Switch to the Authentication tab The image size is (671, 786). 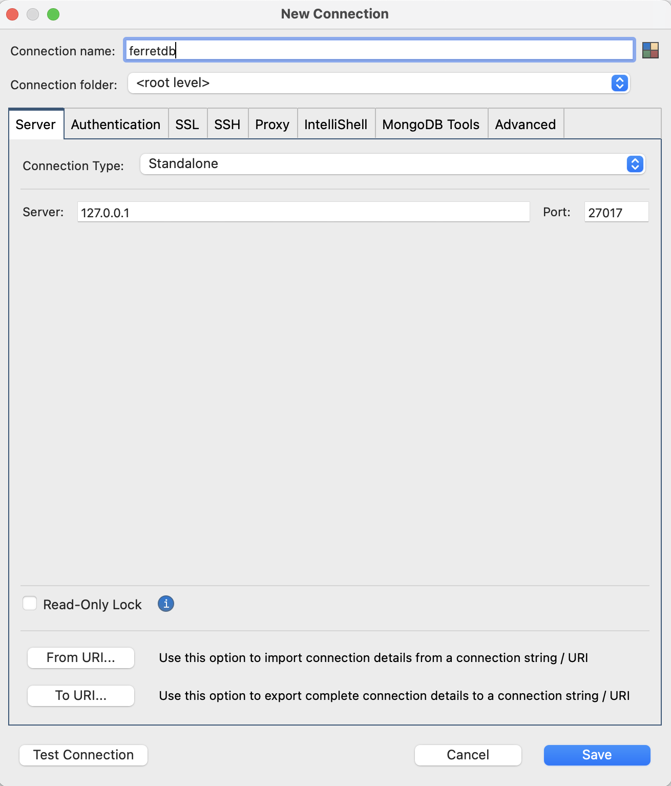click(x=116, y=125)
